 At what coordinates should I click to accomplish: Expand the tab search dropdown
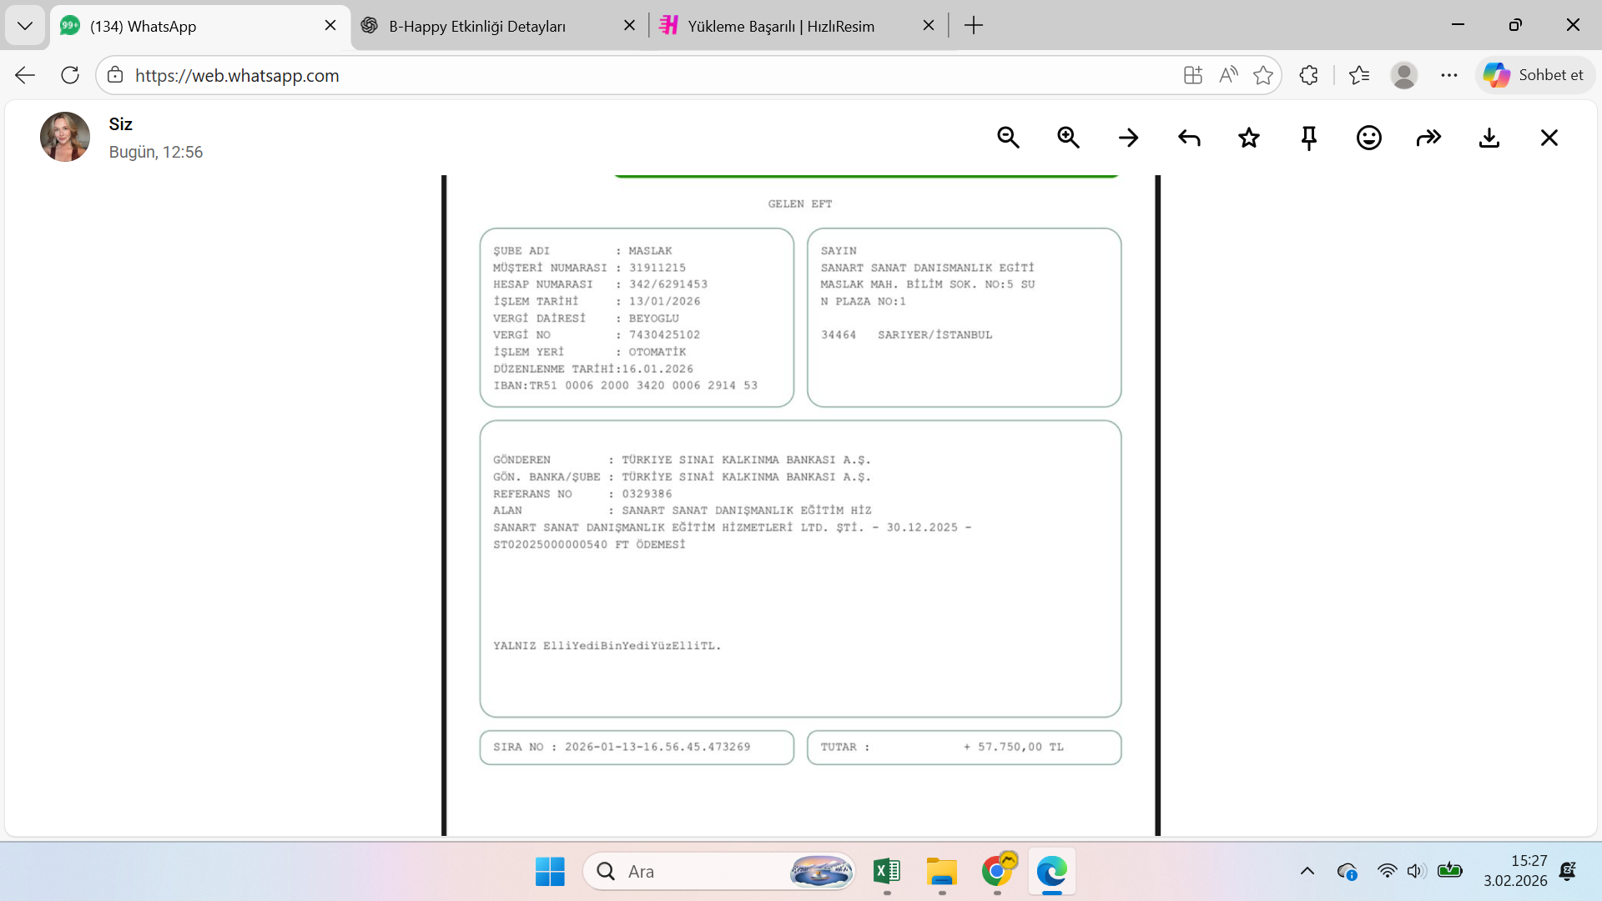[x=25, y=26]
